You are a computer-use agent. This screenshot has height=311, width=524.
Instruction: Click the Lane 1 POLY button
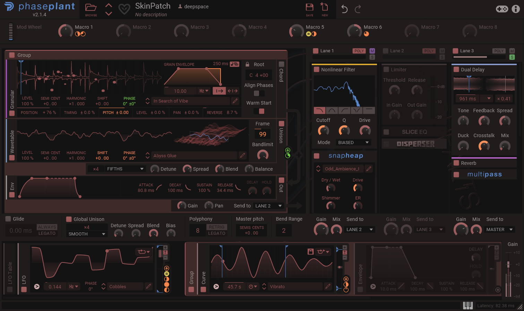pyautogui.click(x=359, y=51)
